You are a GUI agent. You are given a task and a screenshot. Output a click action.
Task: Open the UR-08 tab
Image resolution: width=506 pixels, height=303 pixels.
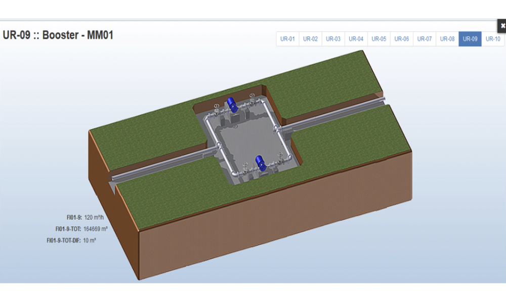(447, 39)
